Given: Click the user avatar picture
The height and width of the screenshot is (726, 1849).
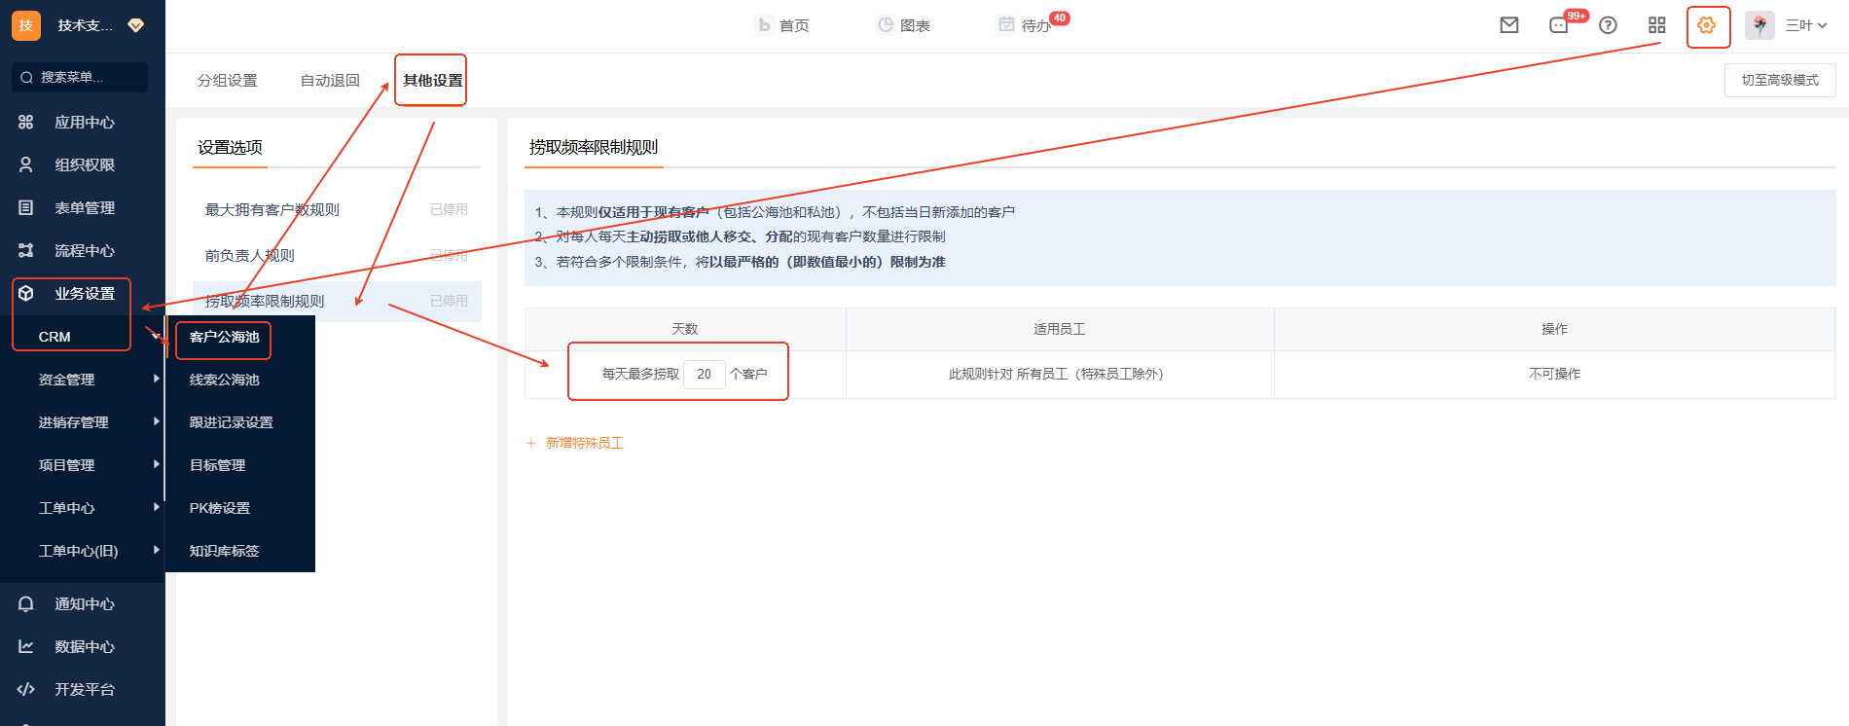Looking at the screenshot, I should pyautogui.click(x=1759, y=25).
